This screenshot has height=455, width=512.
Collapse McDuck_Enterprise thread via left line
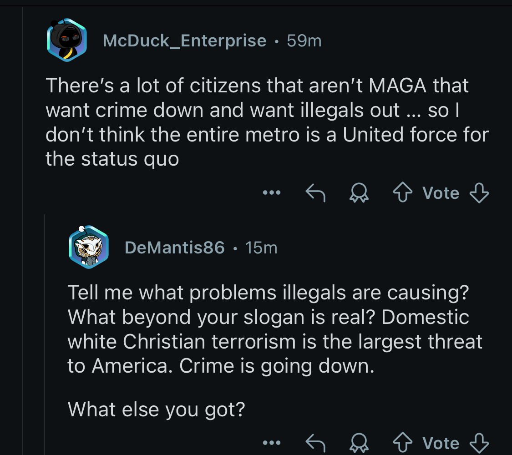click(x=22, y=227)
